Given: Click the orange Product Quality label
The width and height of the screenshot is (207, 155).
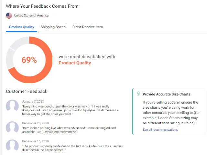Looking at the screenshot, I should pyautogui.click(x=75, y=63).
